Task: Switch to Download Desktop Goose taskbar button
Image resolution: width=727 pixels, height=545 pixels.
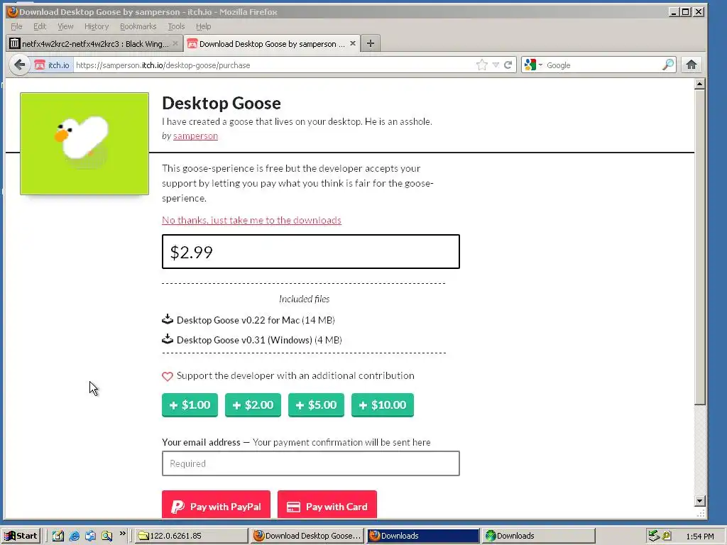Action: [x=307, y=536]
